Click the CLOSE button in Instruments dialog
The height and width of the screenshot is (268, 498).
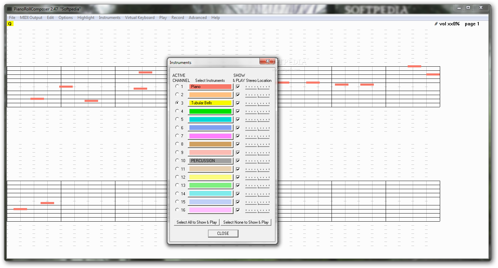point(223,233)
